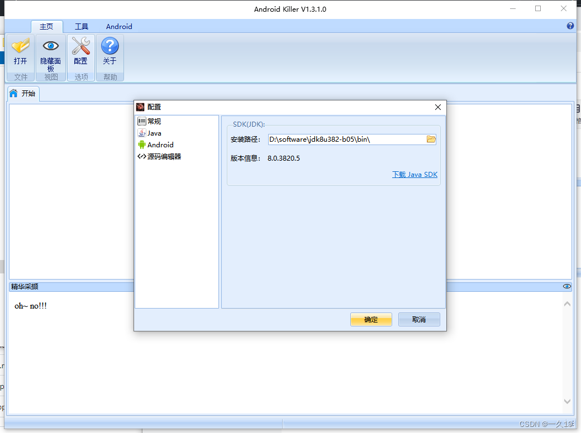The height and width of the screenshot is (433, 581).
Task: Close the 配置 dialog
Action: (x=438, y=107)
